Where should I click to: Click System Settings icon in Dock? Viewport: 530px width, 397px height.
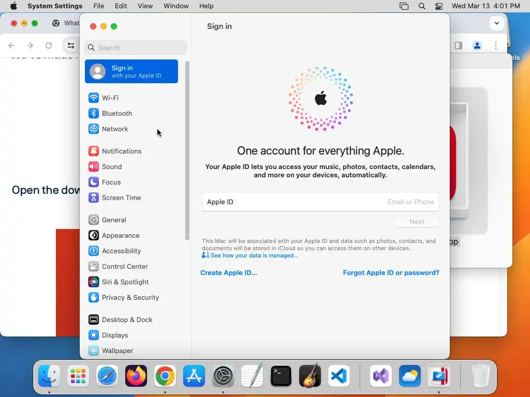click(x=223, y=376)
